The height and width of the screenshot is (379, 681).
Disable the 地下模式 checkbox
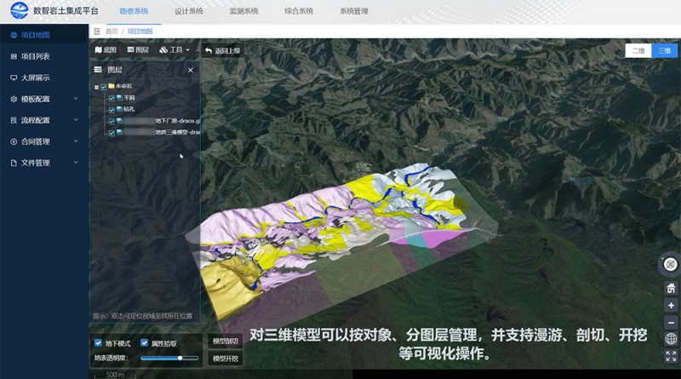point(98,343)
